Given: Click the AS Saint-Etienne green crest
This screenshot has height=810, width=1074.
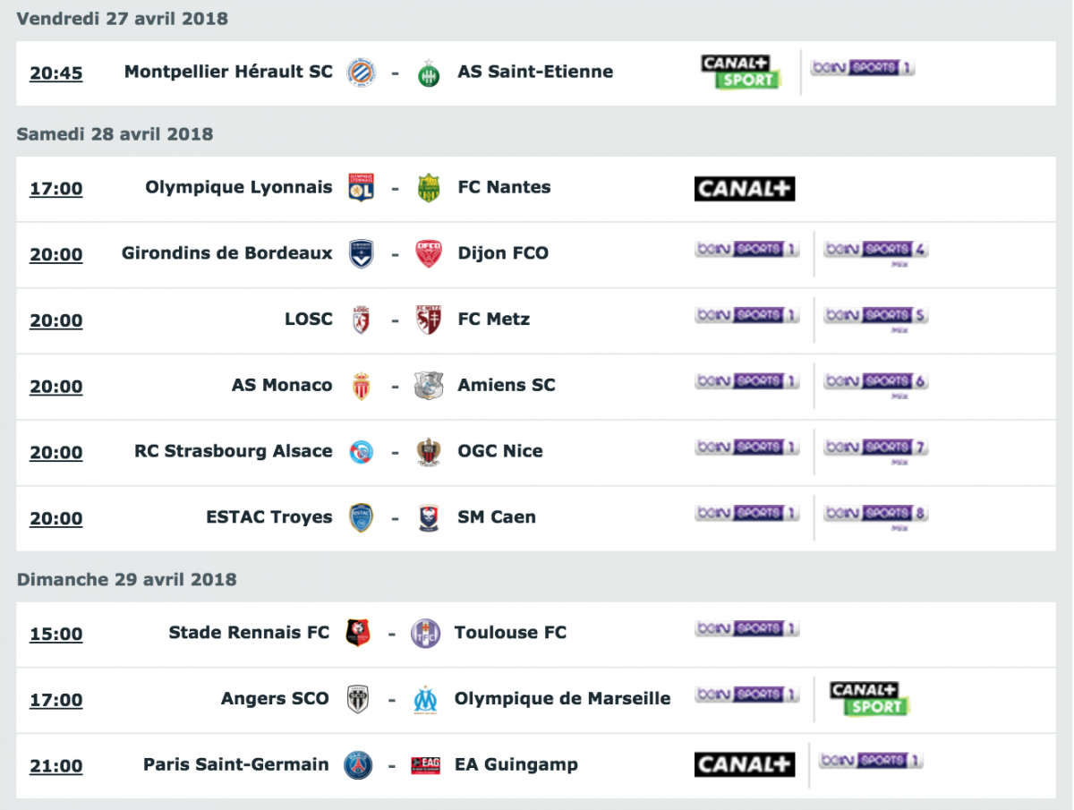Looking at the screenshot, I should (429, 72).
